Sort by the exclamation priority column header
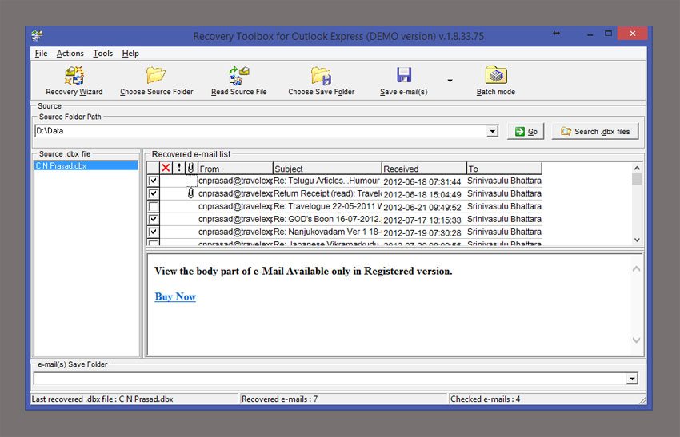Image resolution: width=680 pixels, height=437 pixels. [178, 168]
